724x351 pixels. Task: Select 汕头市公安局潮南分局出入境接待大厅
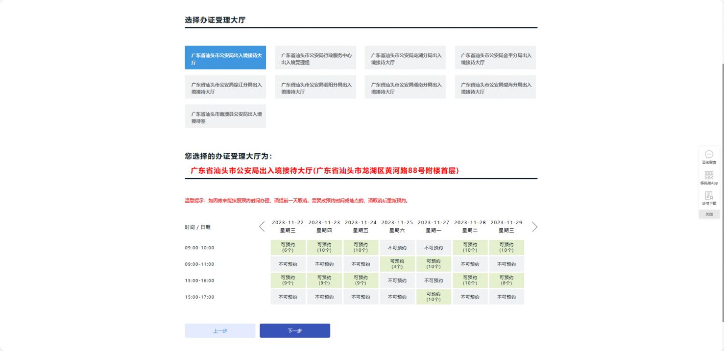405,87
